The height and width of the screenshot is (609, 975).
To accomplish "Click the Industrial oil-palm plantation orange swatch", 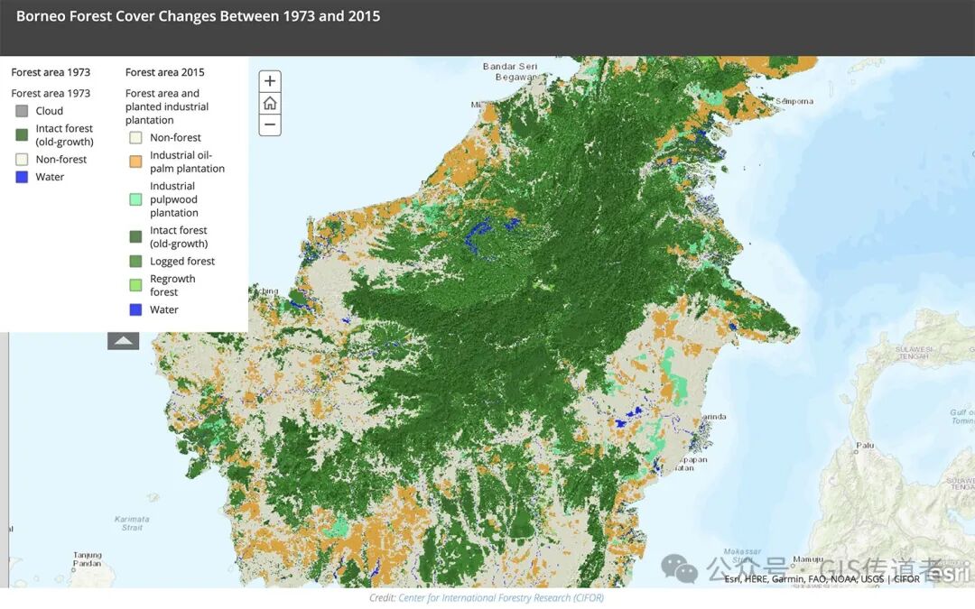I will (135, 161).
